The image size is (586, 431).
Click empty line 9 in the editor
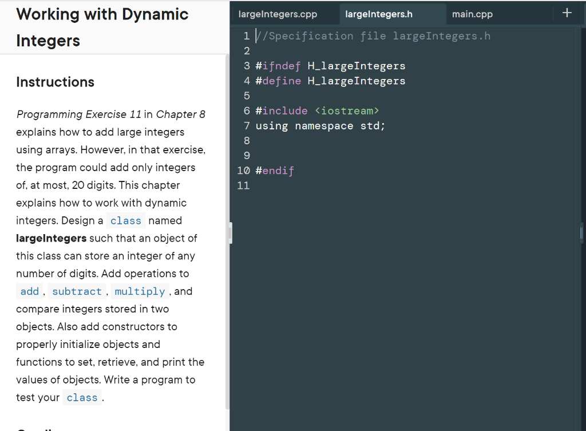click(x=247, y=155)
